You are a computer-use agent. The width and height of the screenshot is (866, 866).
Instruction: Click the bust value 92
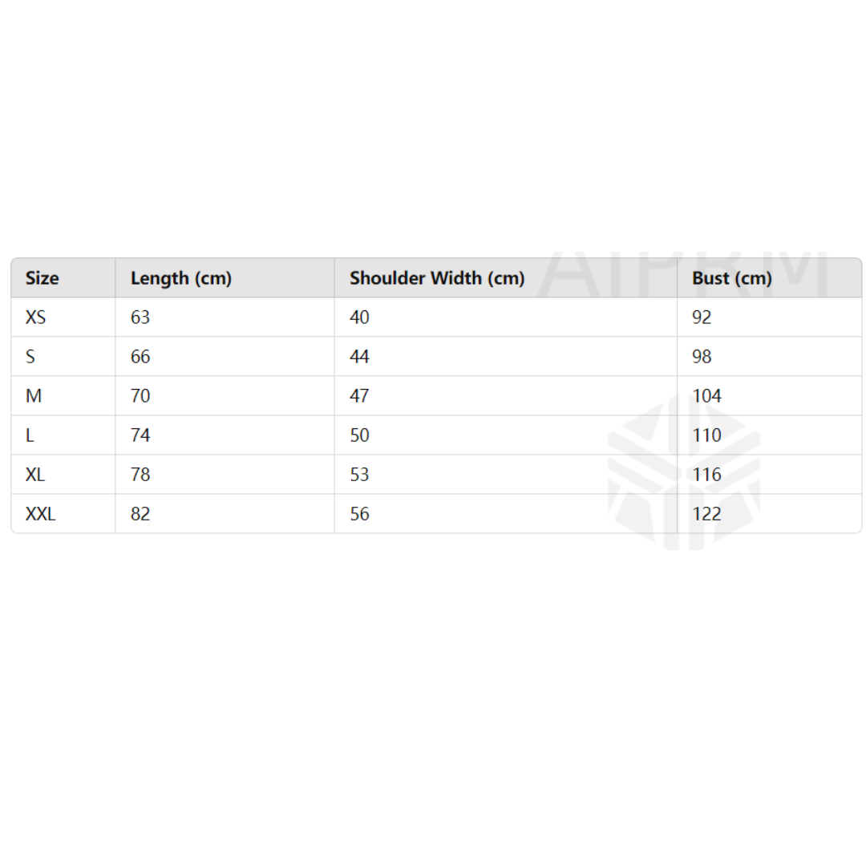click(x=702, y=318)
